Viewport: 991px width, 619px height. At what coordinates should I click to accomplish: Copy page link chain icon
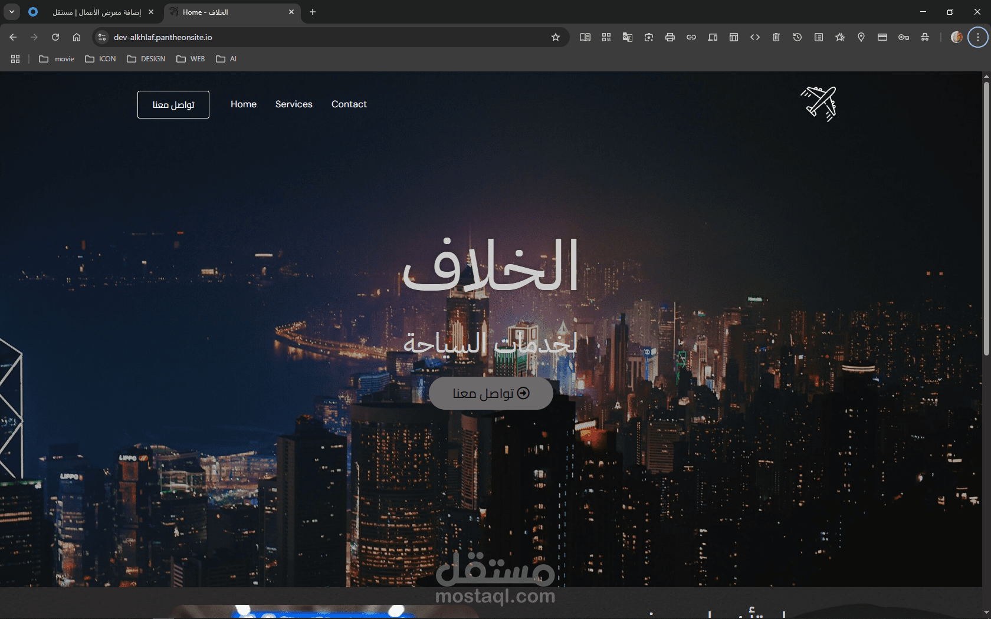tap(691, 37)
